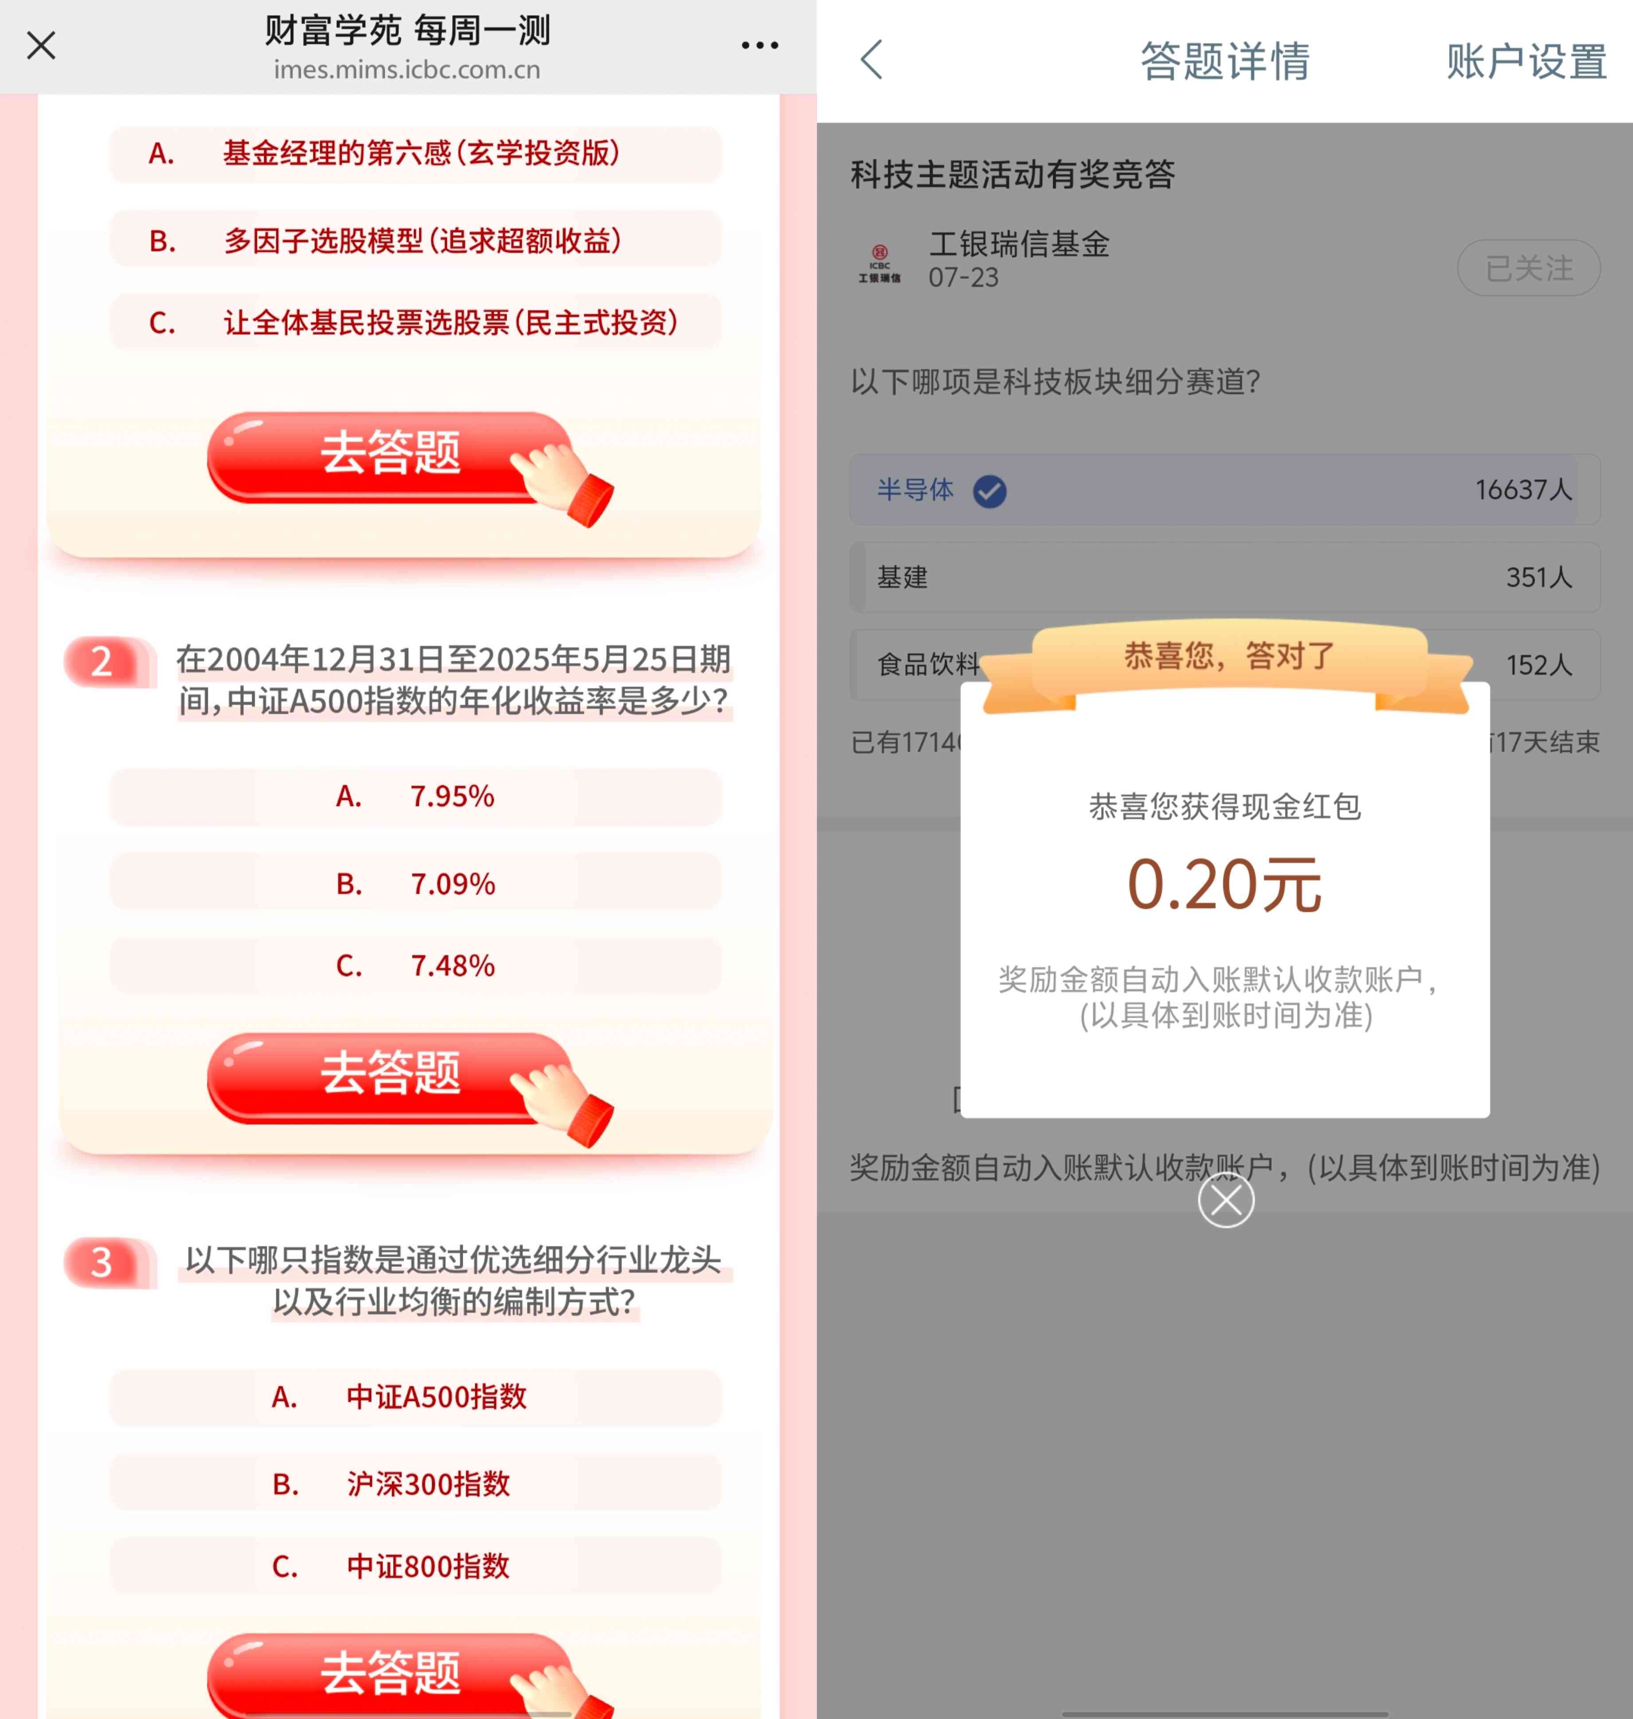Viewport: 1633px width, 1719px height.
Task: Select answer B. 7.09%
Action: (415, 882)
